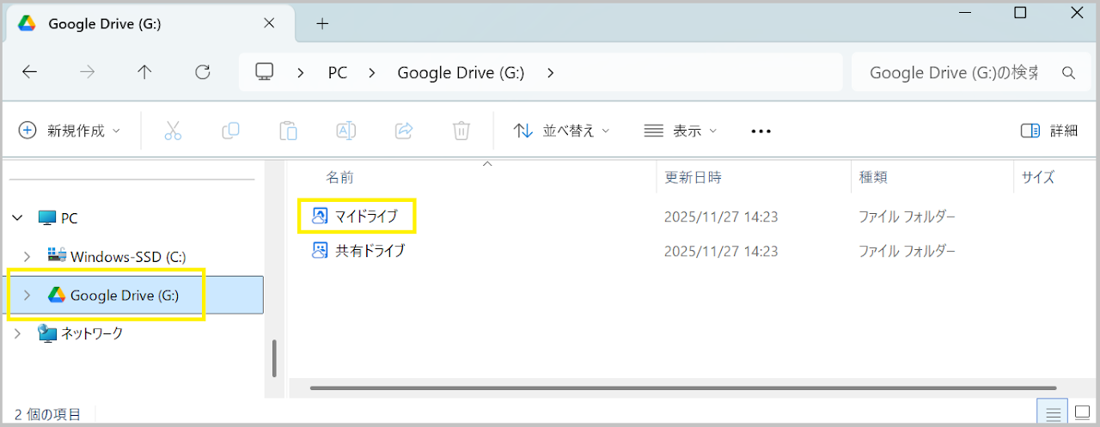The image size is (1100, 427).
Task: Click the magnifier search icon
Action: pos(1069,73)
